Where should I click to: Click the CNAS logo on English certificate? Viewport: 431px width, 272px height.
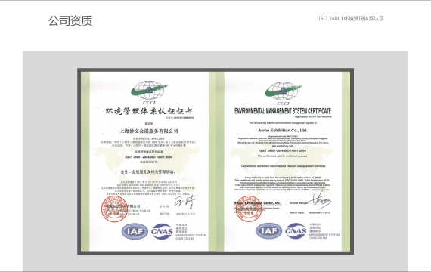296,230
